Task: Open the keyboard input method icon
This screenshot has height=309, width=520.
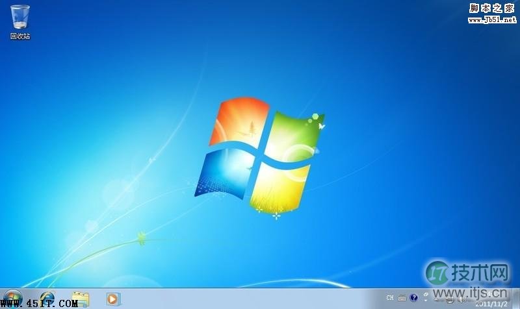Action: [x=402, y=298]
